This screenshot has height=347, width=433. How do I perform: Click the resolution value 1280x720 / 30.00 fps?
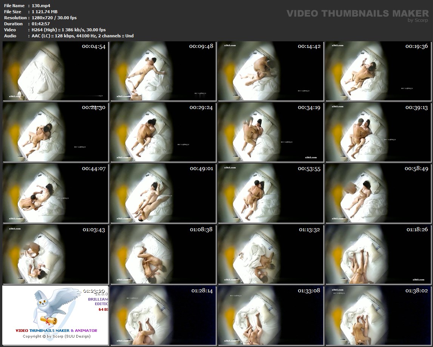pos(54,18)
